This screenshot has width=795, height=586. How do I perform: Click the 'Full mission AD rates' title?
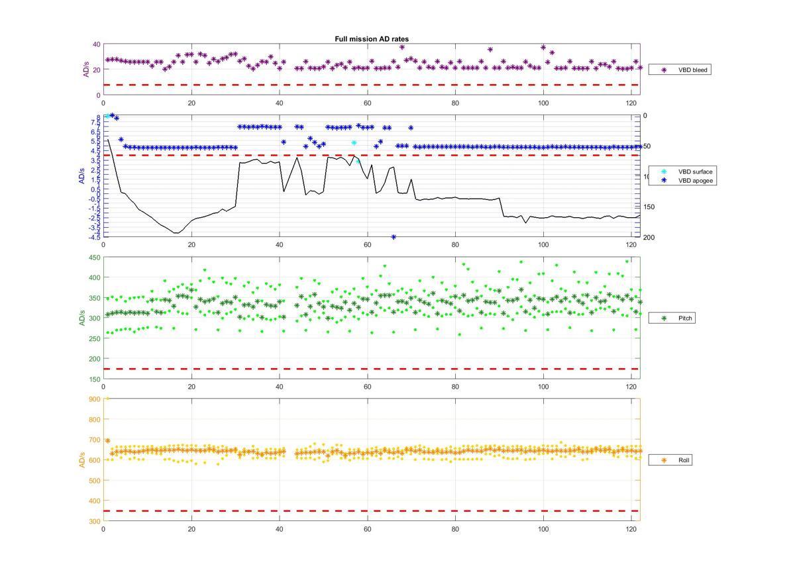pyautogui.click(x=372, y=39)
